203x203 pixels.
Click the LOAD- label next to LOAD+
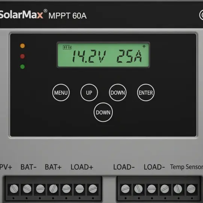pos(124,167)
